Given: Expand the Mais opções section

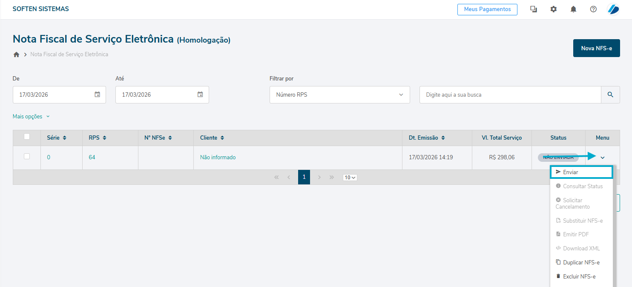Looking at the screenshot, I should click(x=31, y=117).
